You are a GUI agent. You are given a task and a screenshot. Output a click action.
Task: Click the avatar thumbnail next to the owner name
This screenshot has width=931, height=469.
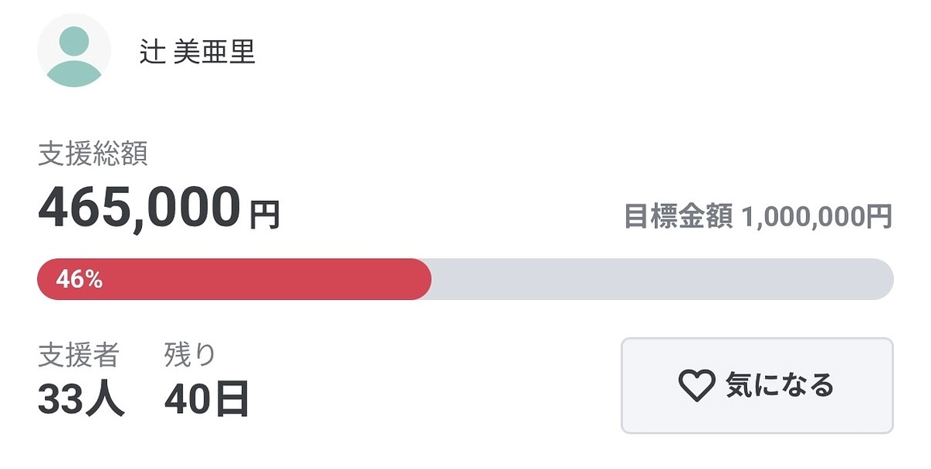click(74, 50)
